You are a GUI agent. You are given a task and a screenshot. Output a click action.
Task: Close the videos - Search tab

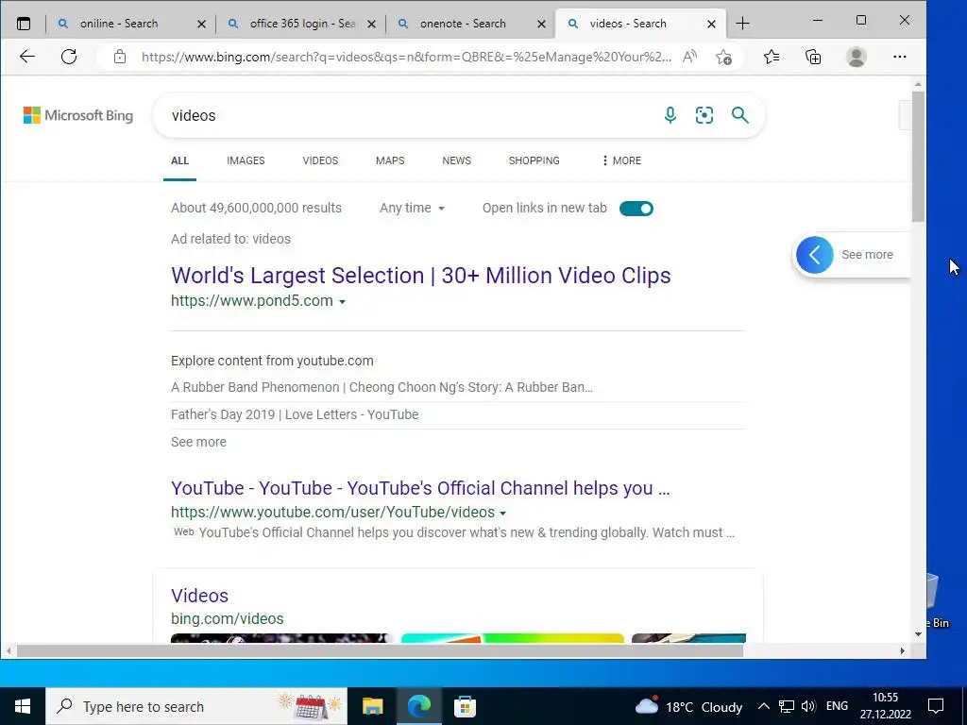pos(711,24)
